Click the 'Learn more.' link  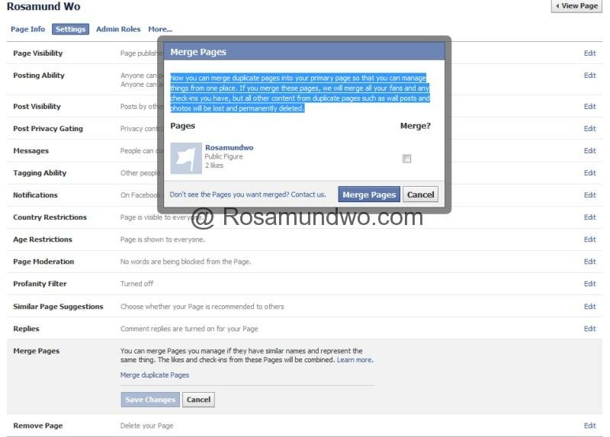coord(355,360)
